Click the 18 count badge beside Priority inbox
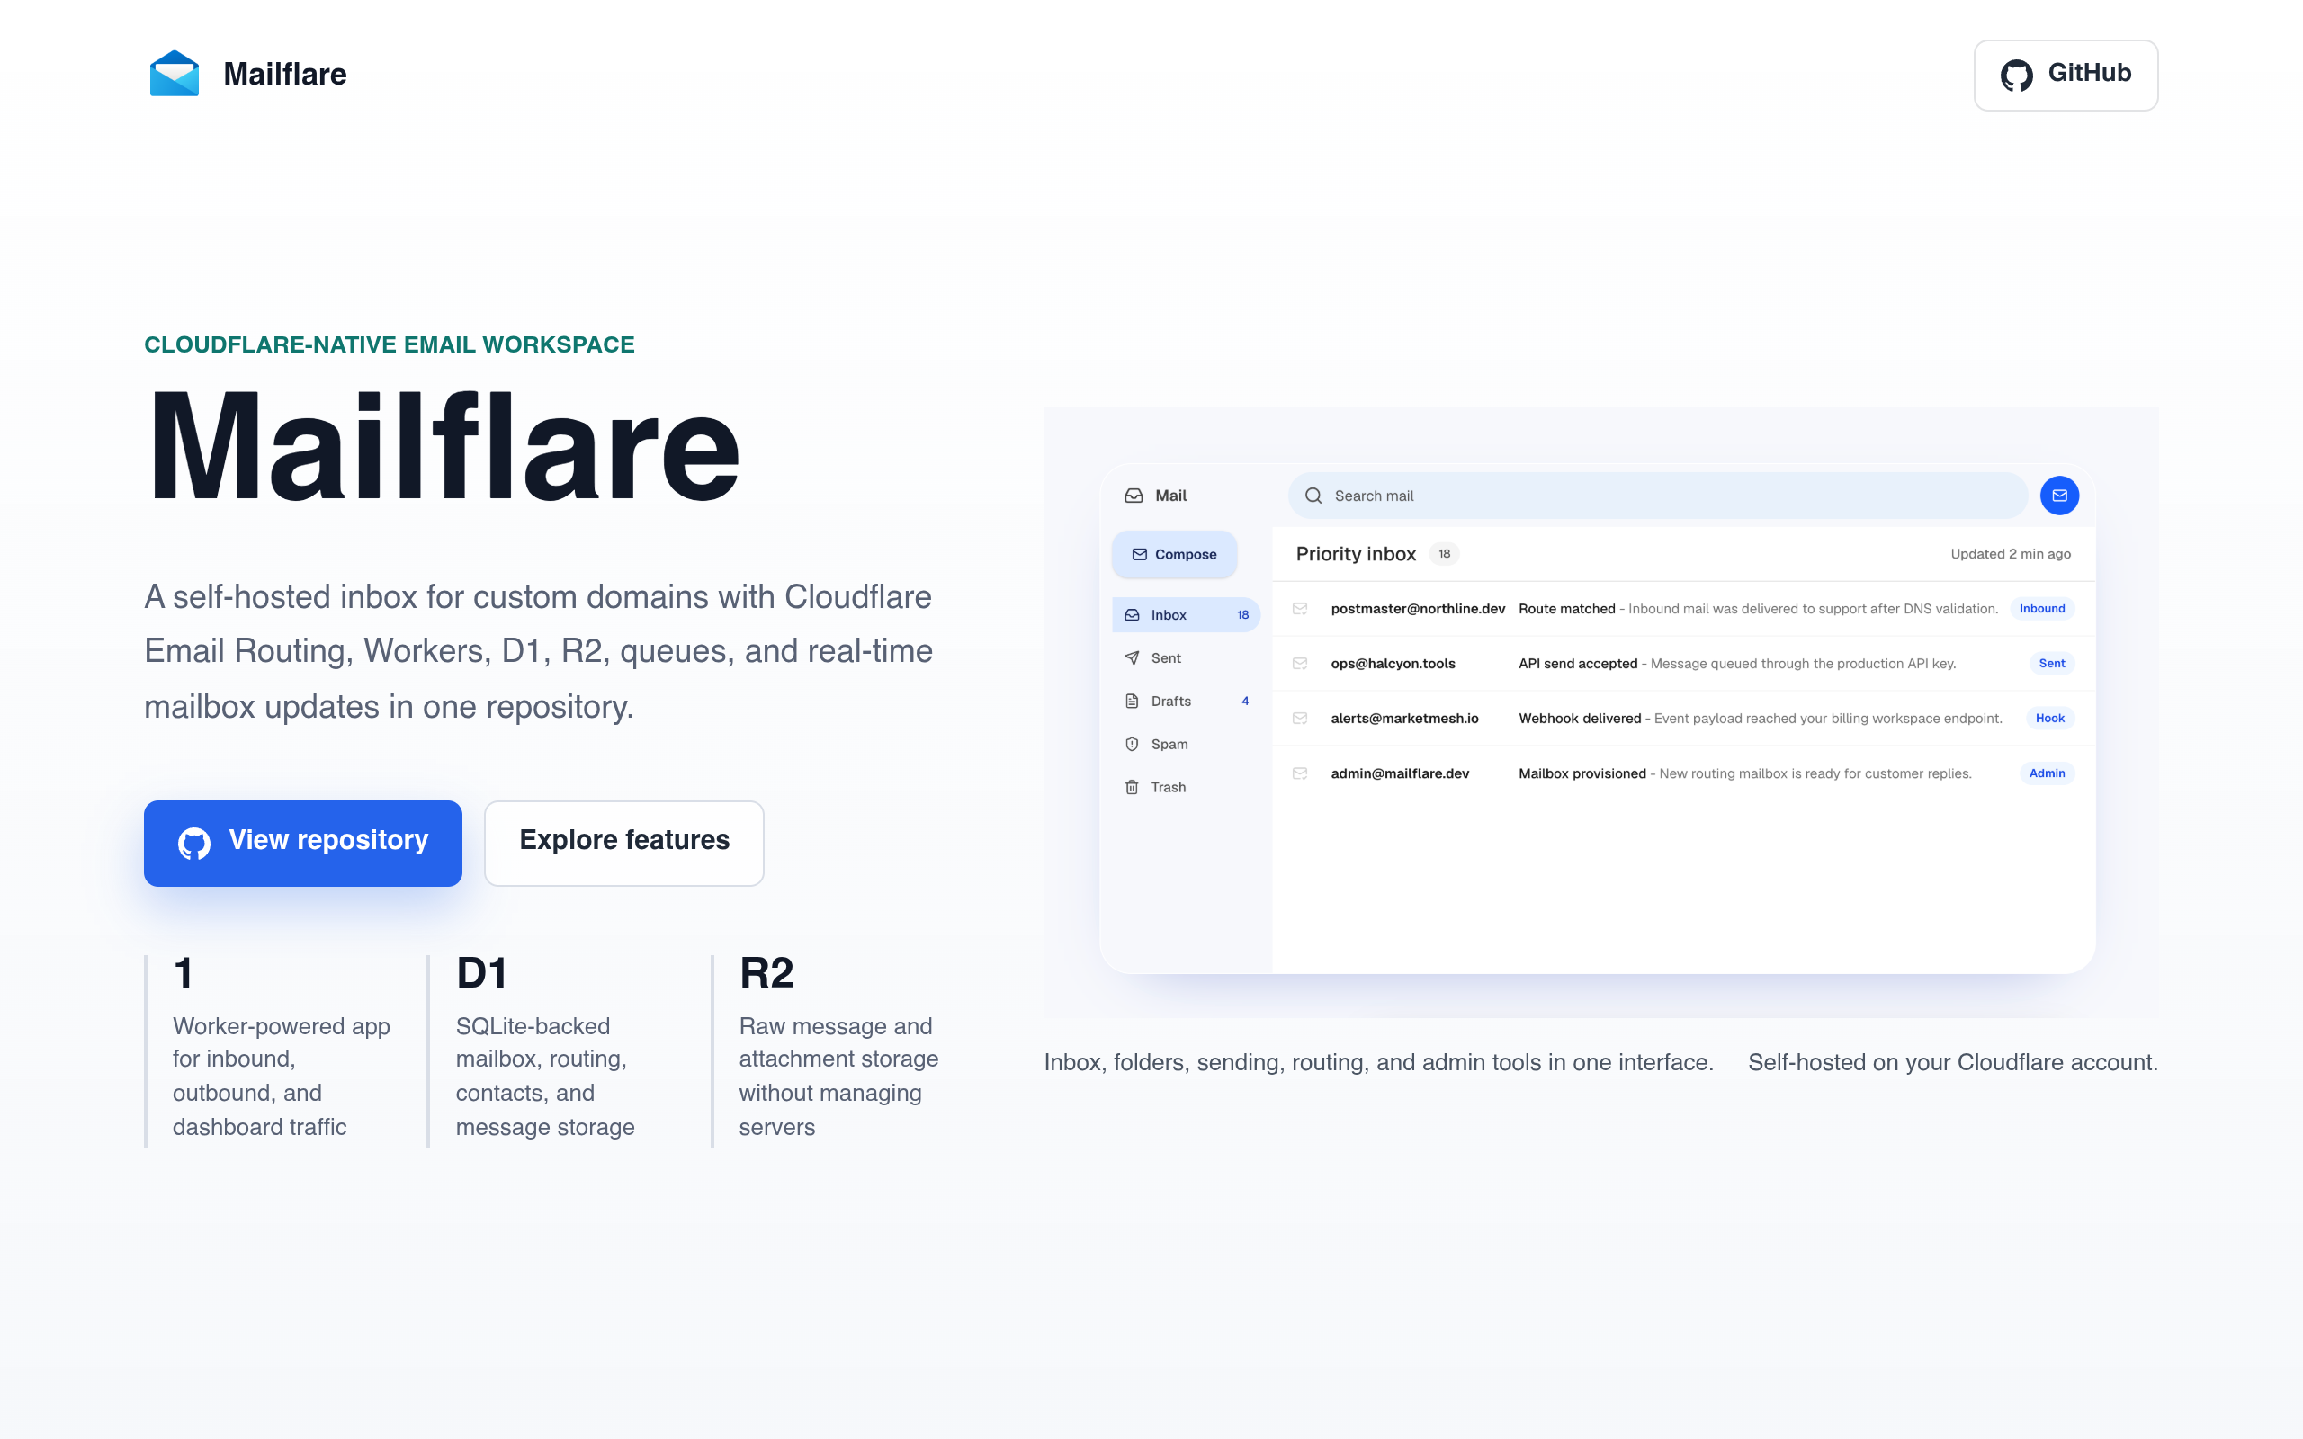 [1444, 554]
